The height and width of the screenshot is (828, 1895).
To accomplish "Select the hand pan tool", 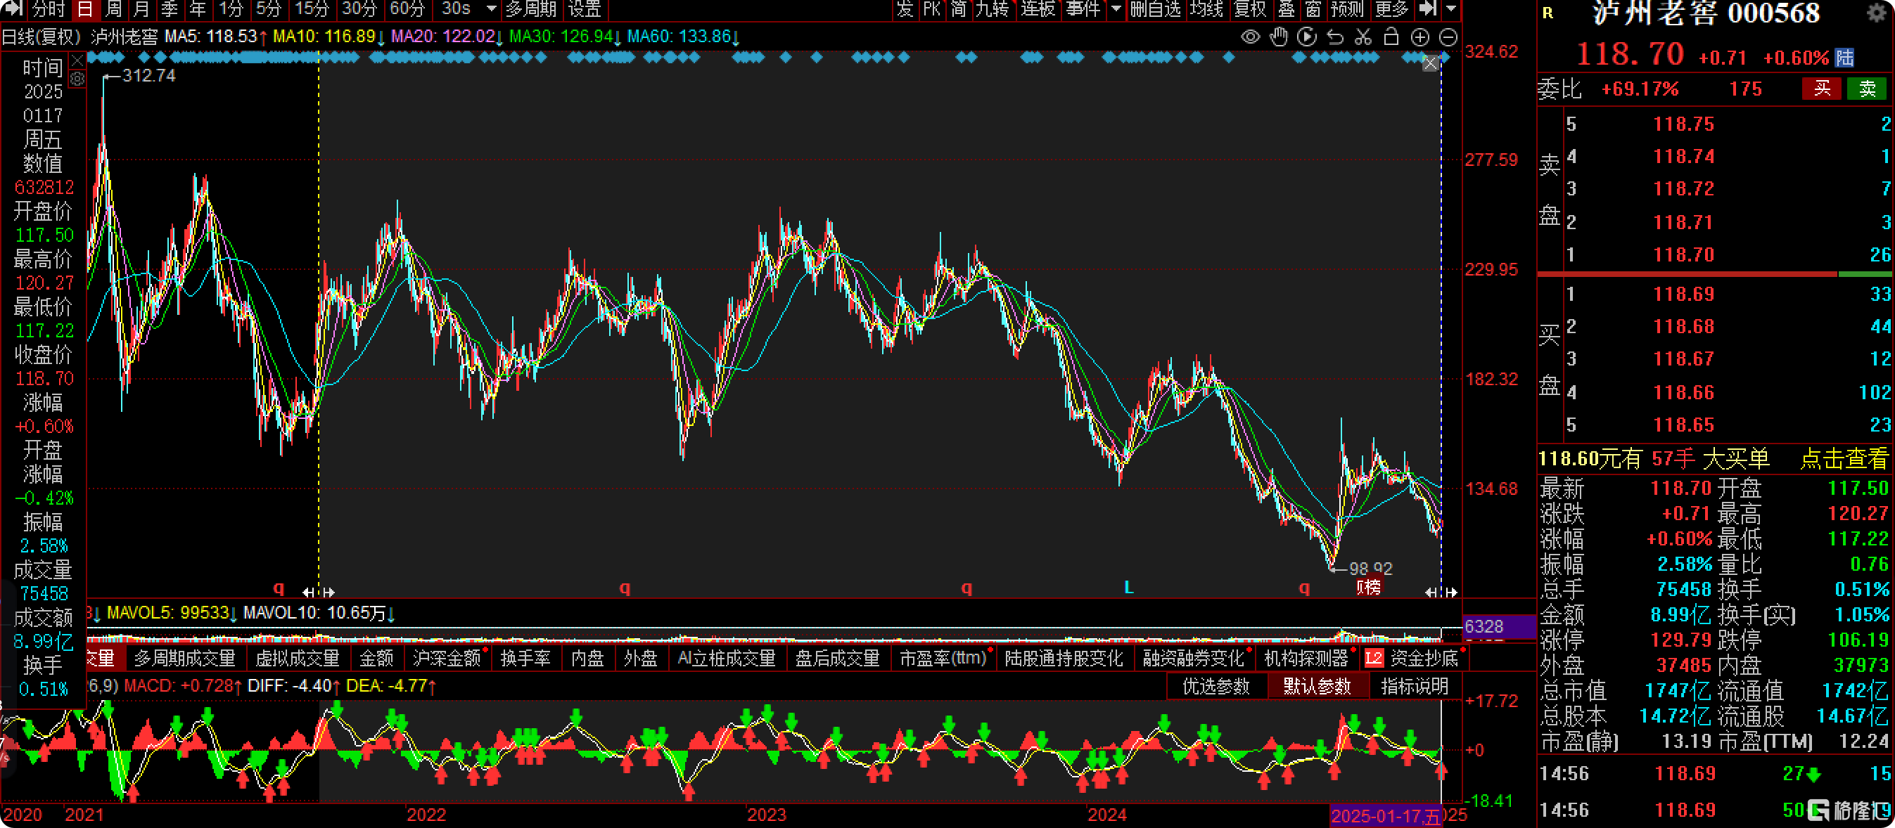I will 1279,37.
